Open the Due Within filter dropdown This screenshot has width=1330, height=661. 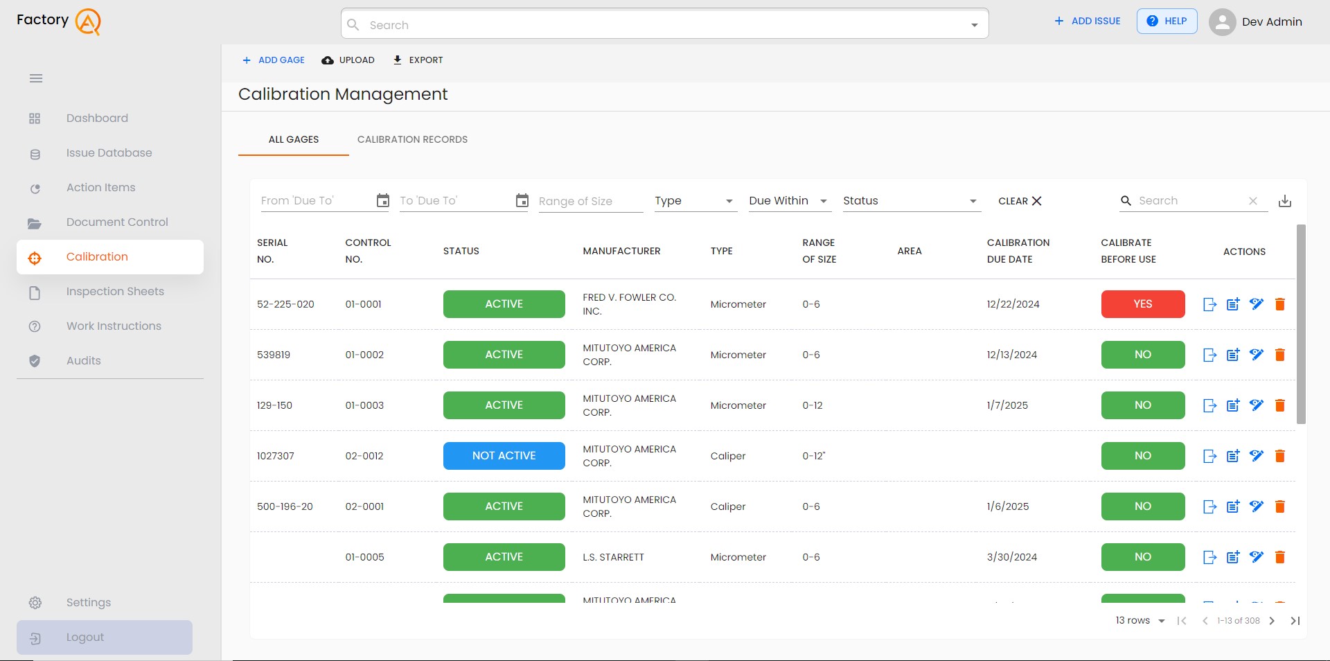click(x=788, y=201)
